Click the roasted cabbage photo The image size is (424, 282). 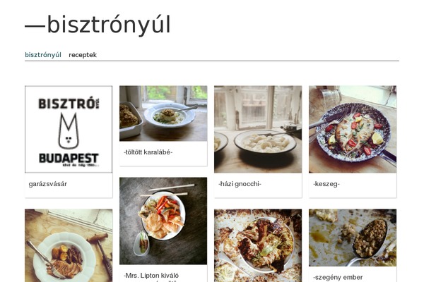[258, 245]
